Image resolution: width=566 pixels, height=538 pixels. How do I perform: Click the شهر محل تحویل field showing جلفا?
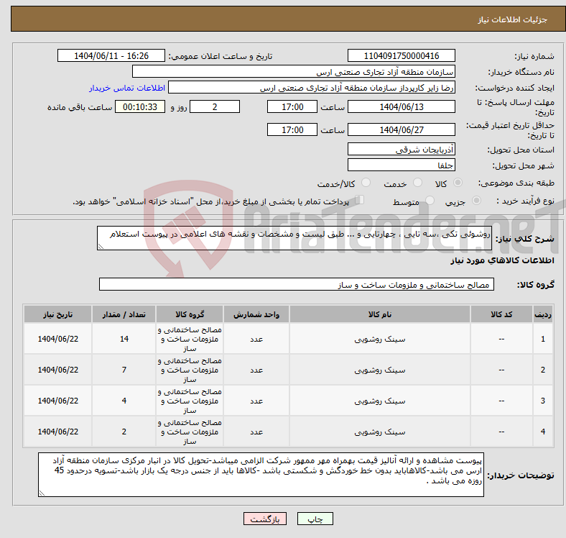[402, 165]
